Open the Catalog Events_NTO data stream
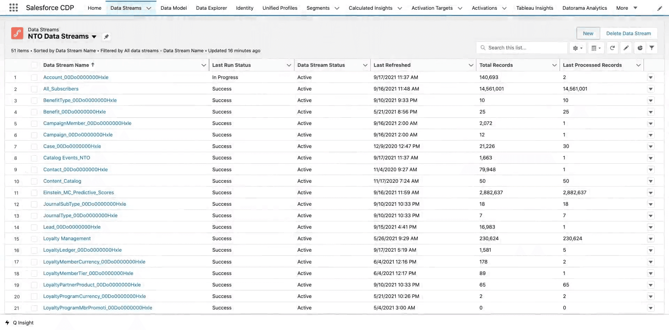Screen dimensions: 669x330 [67, 158]
